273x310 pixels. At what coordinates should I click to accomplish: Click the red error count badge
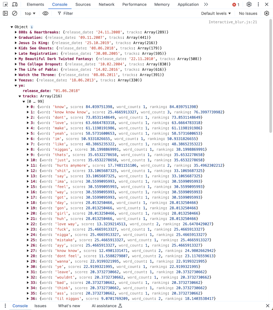click(236, 5)
